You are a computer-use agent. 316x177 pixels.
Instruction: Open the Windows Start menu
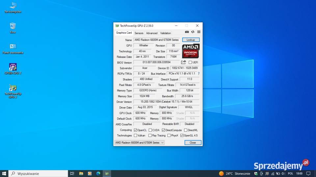tap(4, 174)
